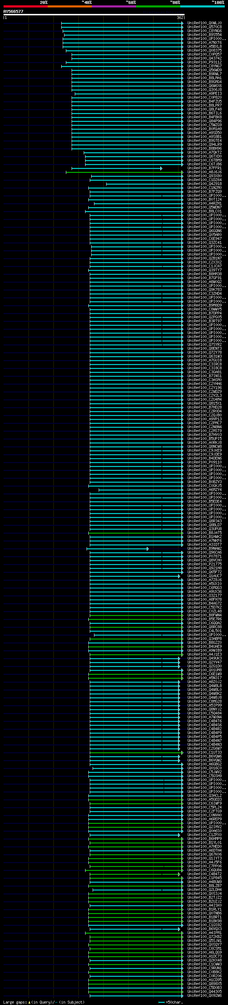Image resolution: width=228 pixels, height=1005 pixels.
Task: Select the UniRef100_Q1AUC7 label
Action: coord(204,576)
